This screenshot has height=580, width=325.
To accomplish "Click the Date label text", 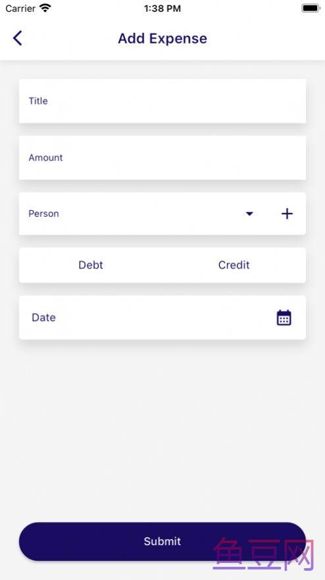I will [43, 318].
